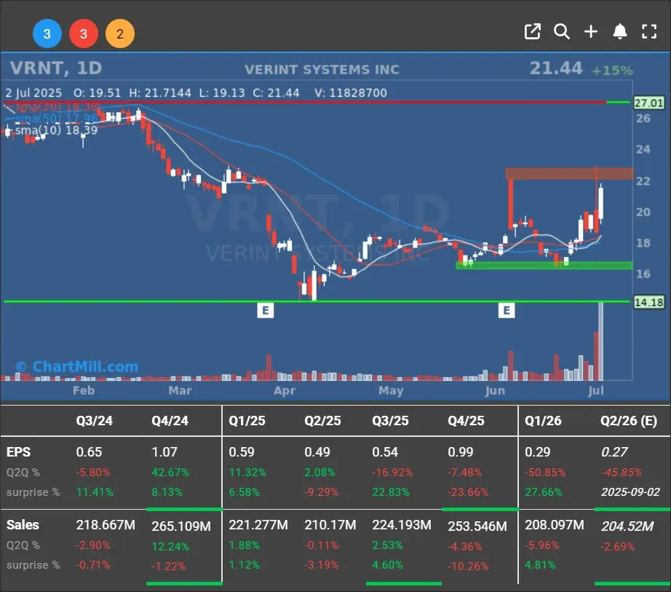The width and height of the screenshot is (671, 592).
Task: Click the April earnings E marker
Action: point(266,310)
